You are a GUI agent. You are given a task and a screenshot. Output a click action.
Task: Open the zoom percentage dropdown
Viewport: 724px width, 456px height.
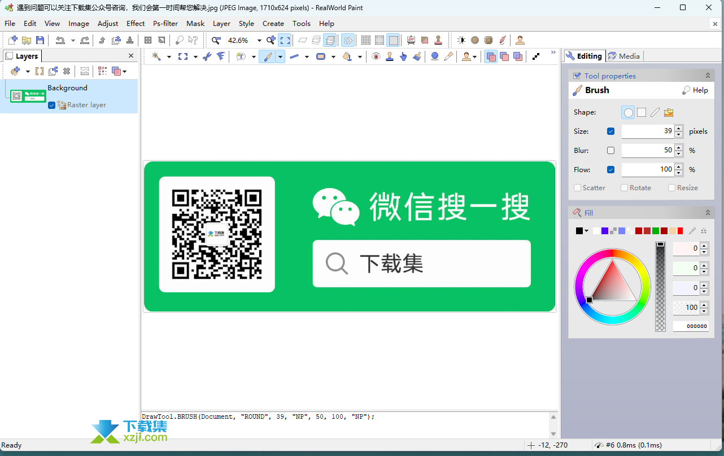(x=259, y=41)
